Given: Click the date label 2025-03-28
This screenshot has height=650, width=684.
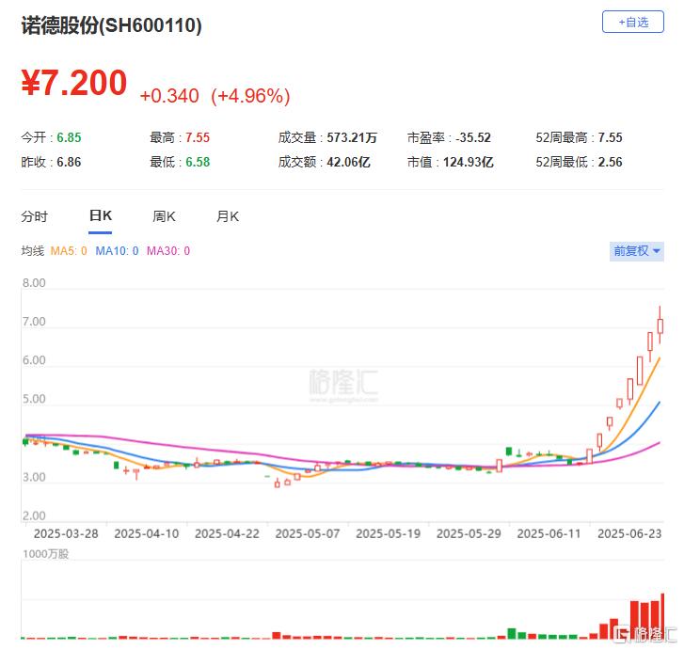Looking at the screenshot, I should 66,533.
